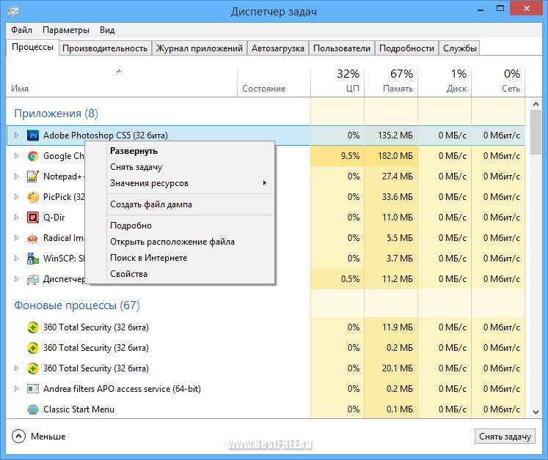The height and width of the screenshot is (460, 548).
Task: Click the Q-Dir process icon
Action: tap(33, 218)
